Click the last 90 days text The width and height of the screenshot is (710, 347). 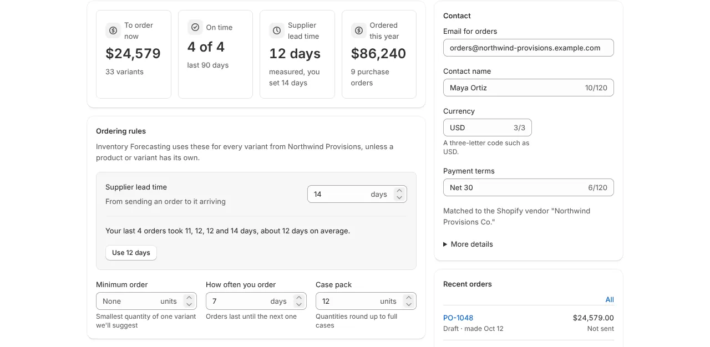point(208,65)
